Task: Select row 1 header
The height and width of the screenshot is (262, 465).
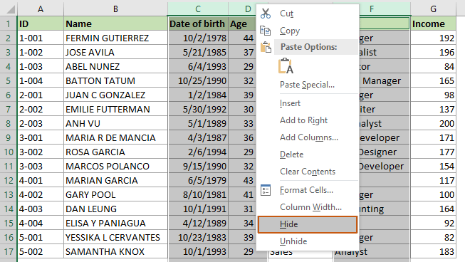Action: coord(9,23)
